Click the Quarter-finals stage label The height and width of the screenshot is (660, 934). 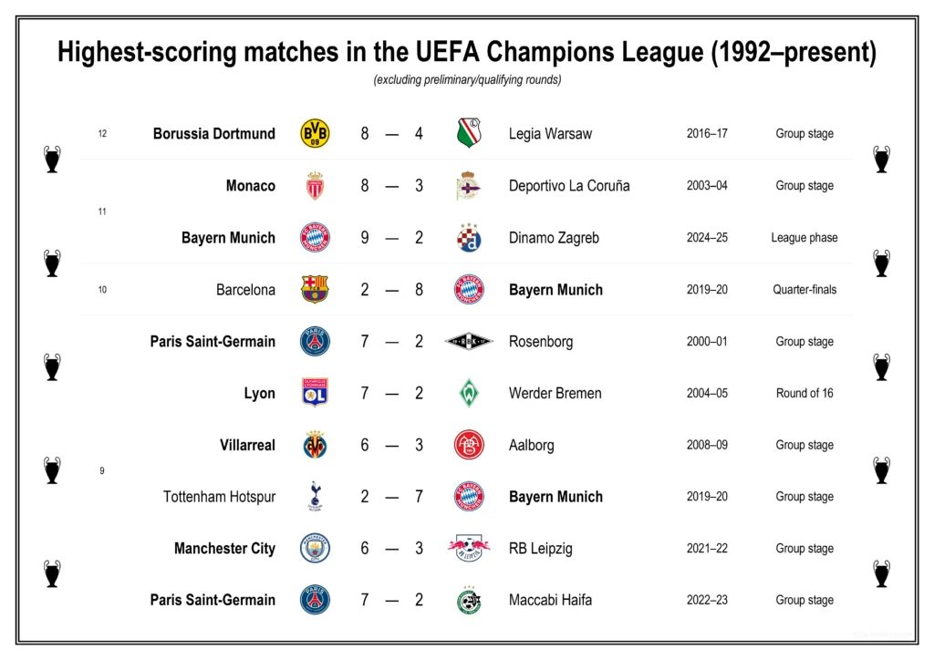point(804,290)
